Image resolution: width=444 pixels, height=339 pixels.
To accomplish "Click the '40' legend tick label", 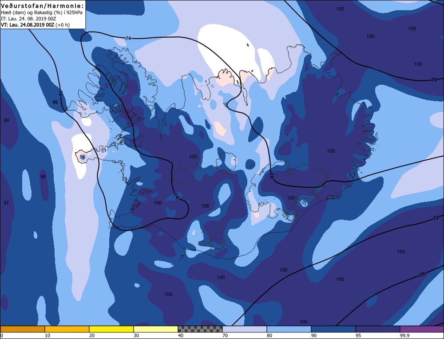I will (181, 335).
